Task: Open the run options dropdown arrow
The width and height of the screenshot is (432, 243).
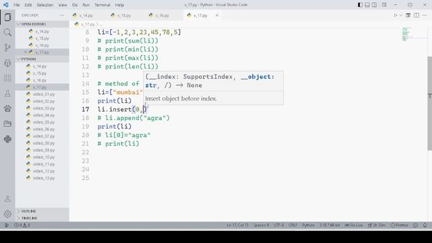Action: point(401,16)
